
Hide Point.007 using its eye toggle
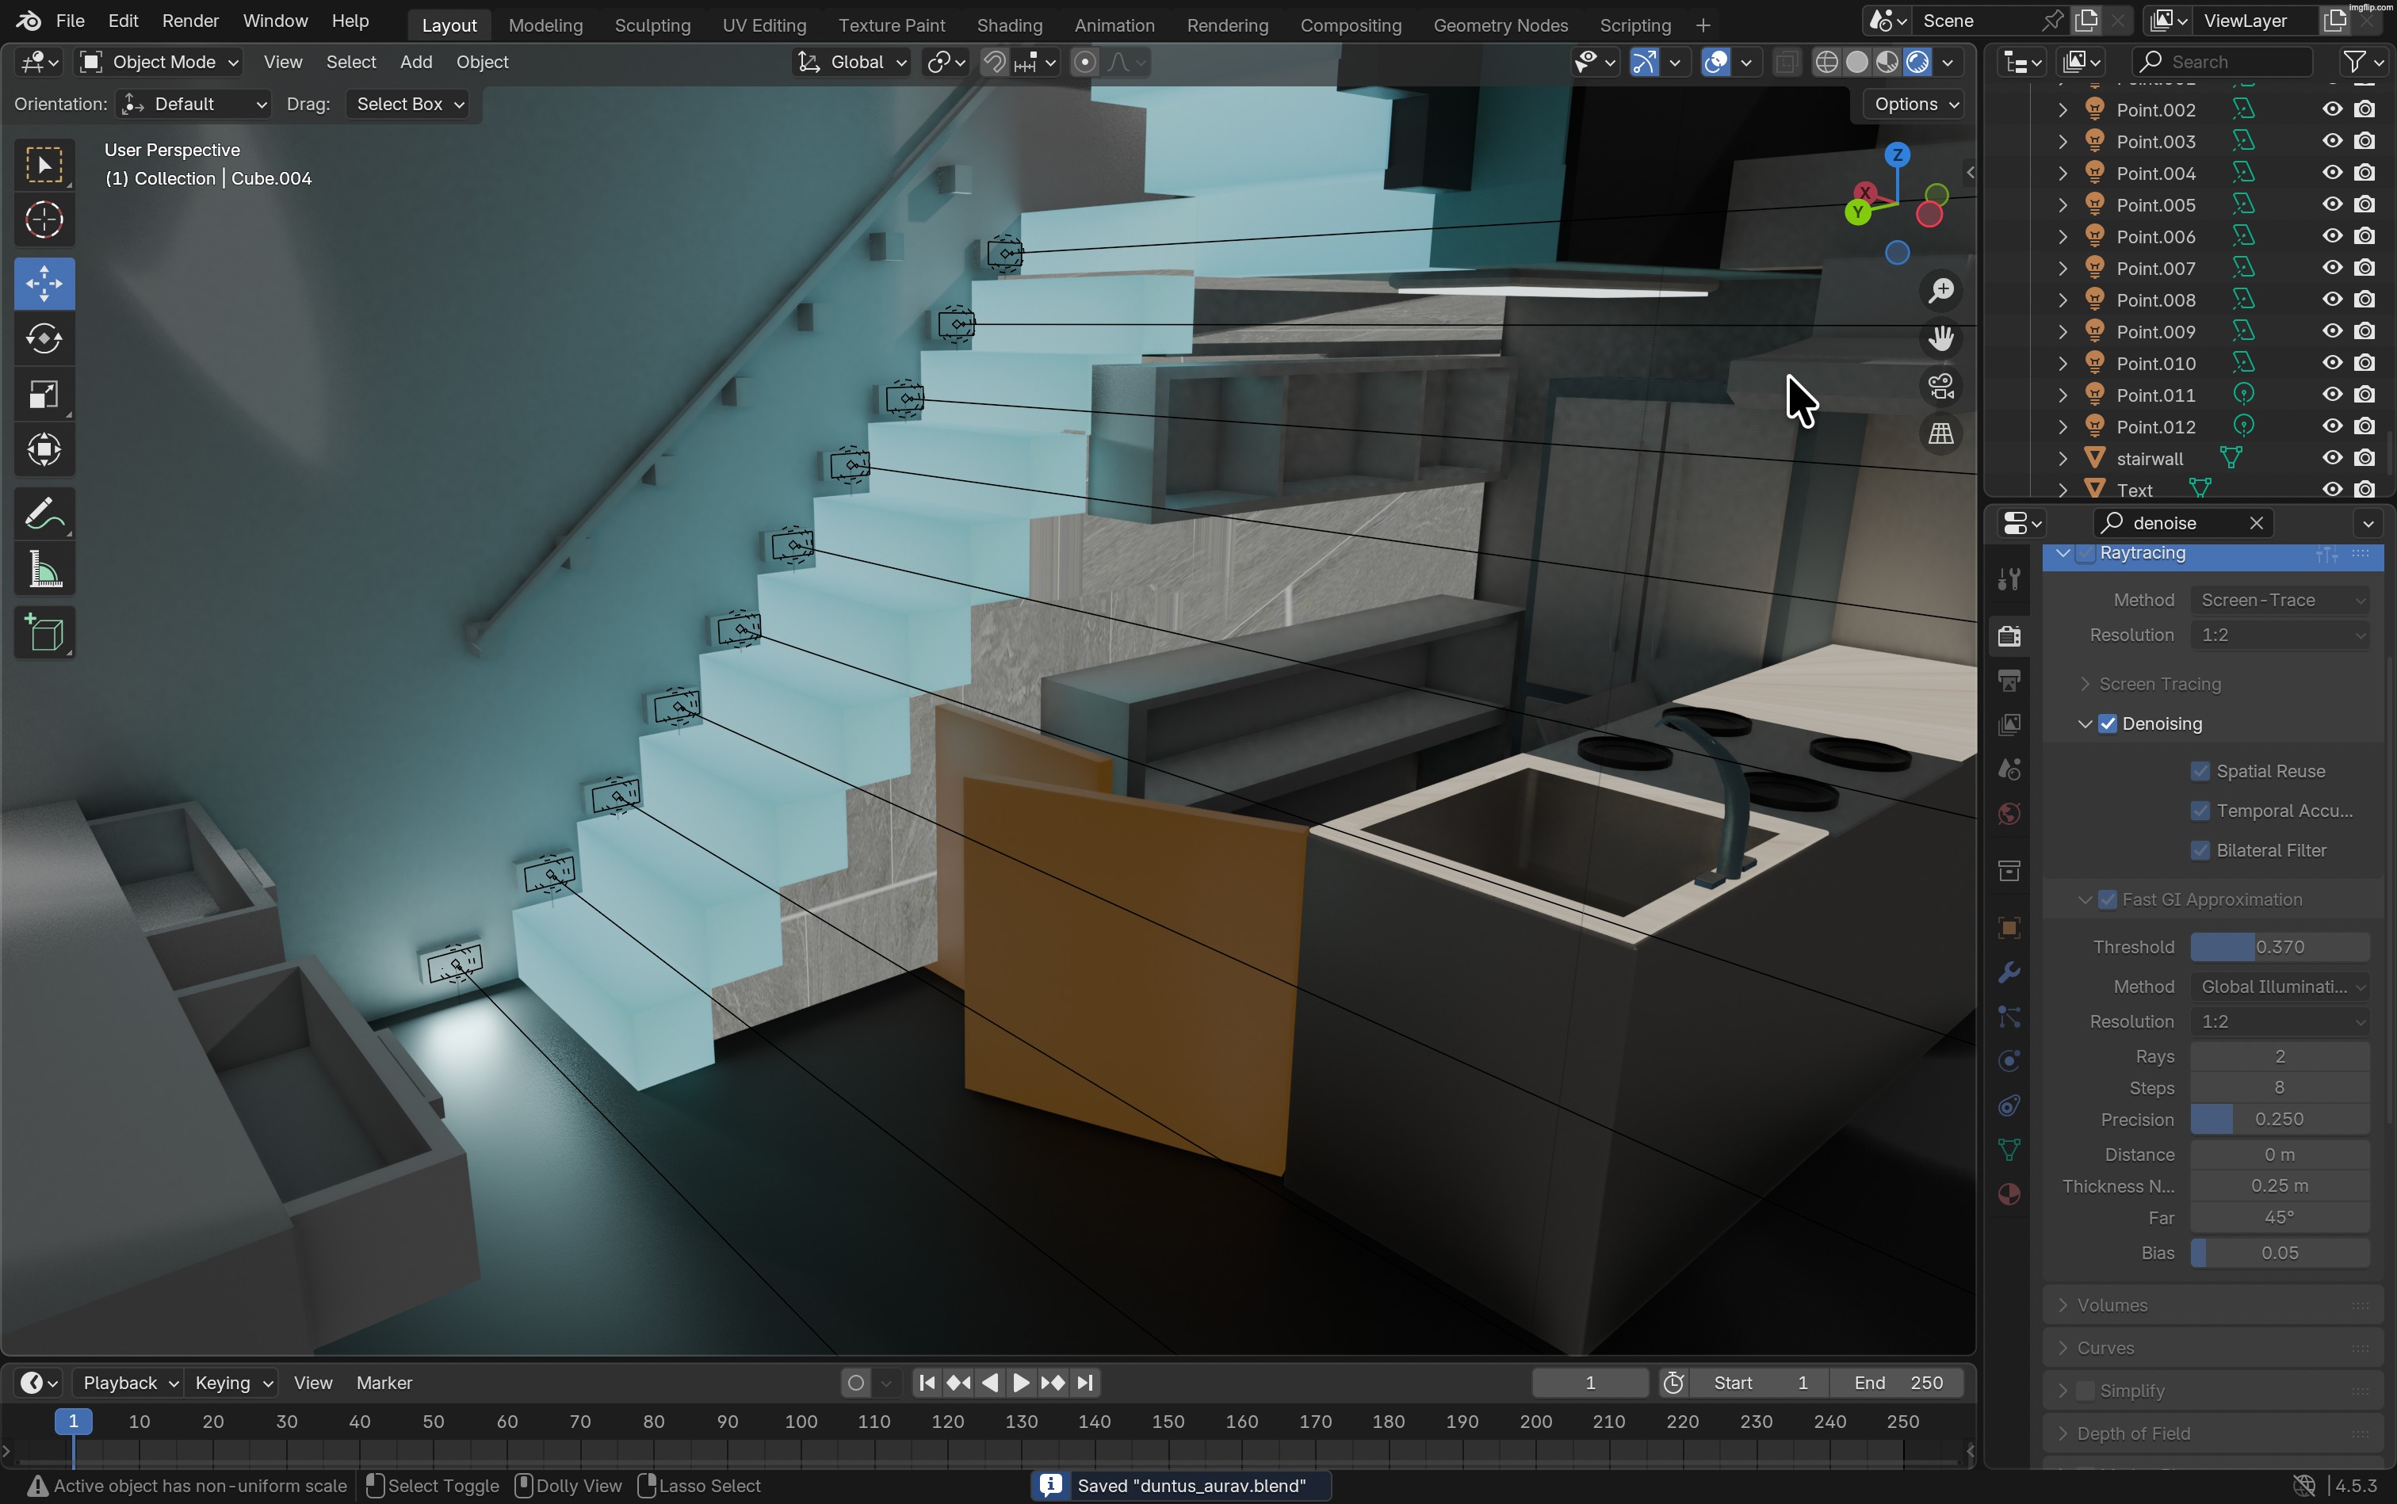coord(2330,268)
